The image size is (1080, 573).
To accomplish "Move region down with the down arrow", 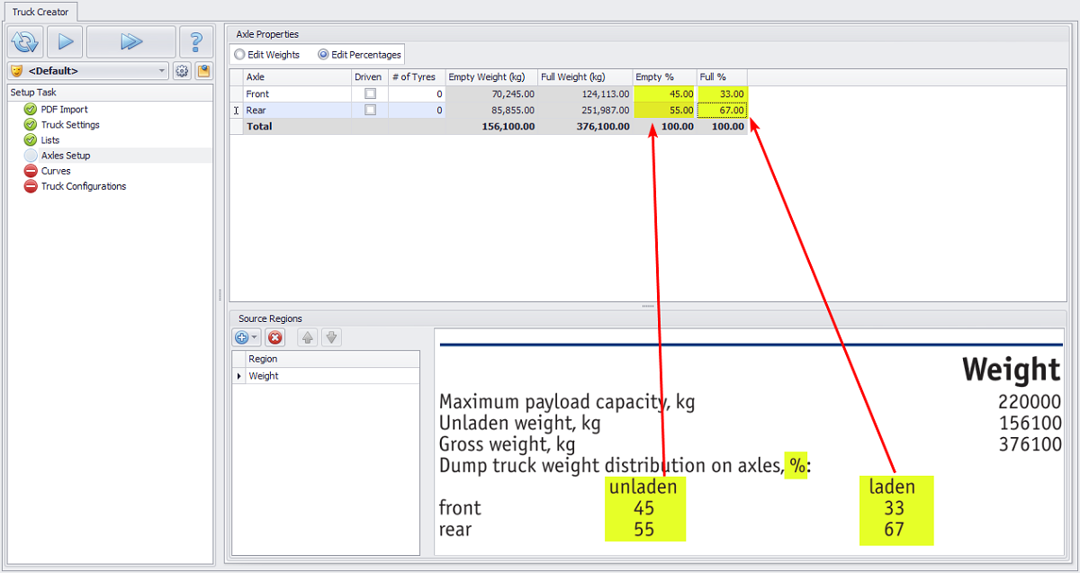I will 331,337.
